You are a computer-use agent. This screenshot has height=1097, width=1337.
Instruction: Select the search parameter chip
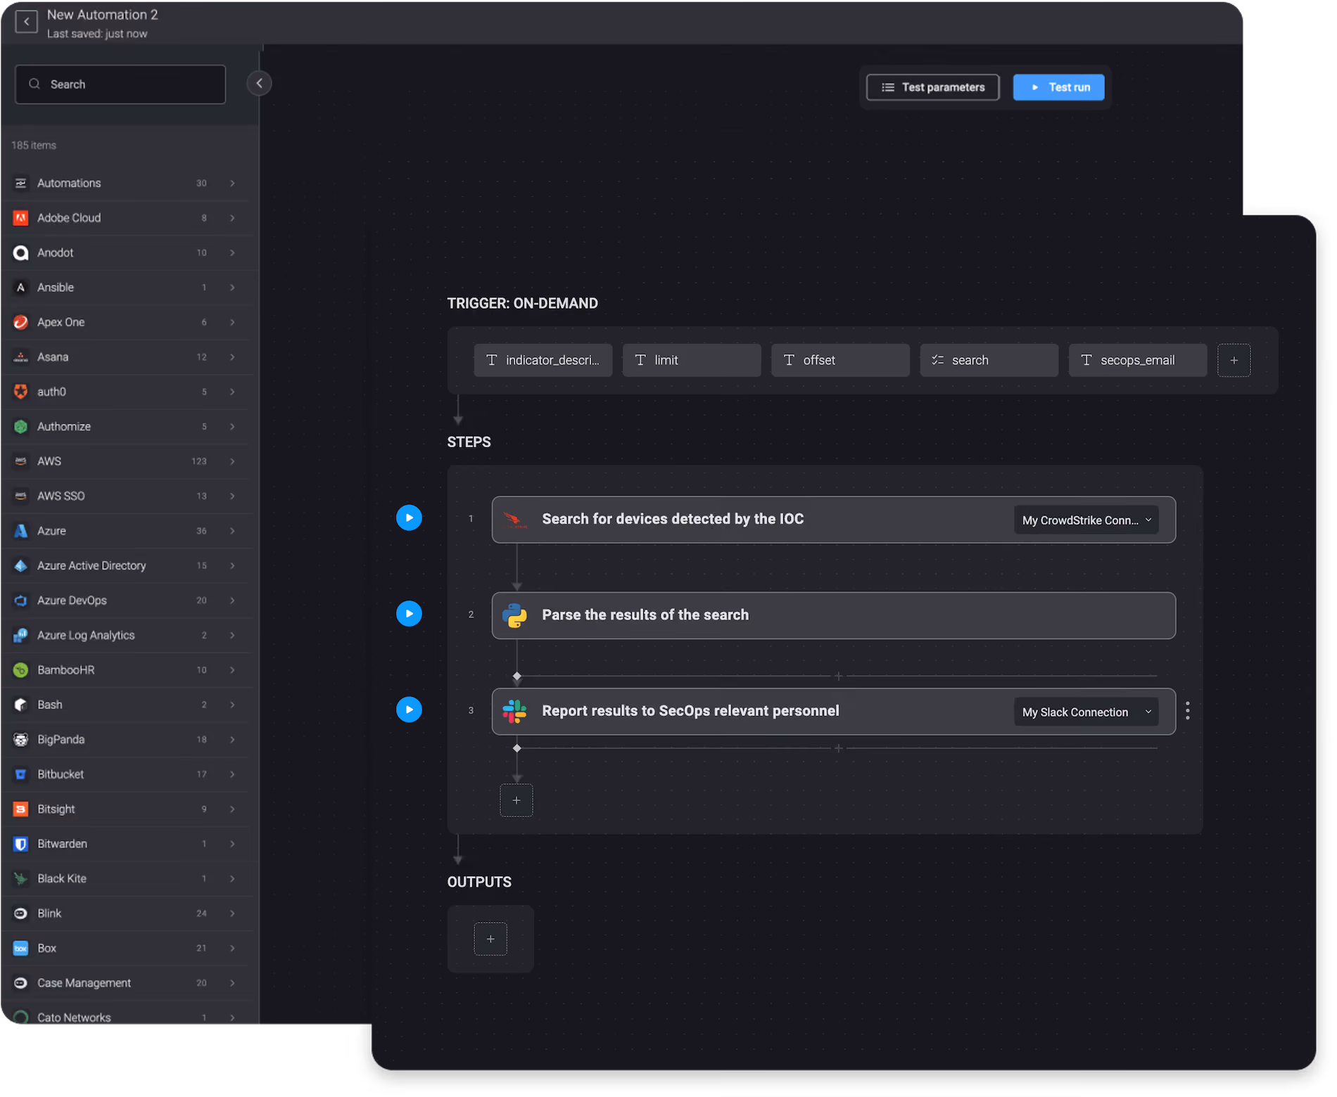point(989,360)
